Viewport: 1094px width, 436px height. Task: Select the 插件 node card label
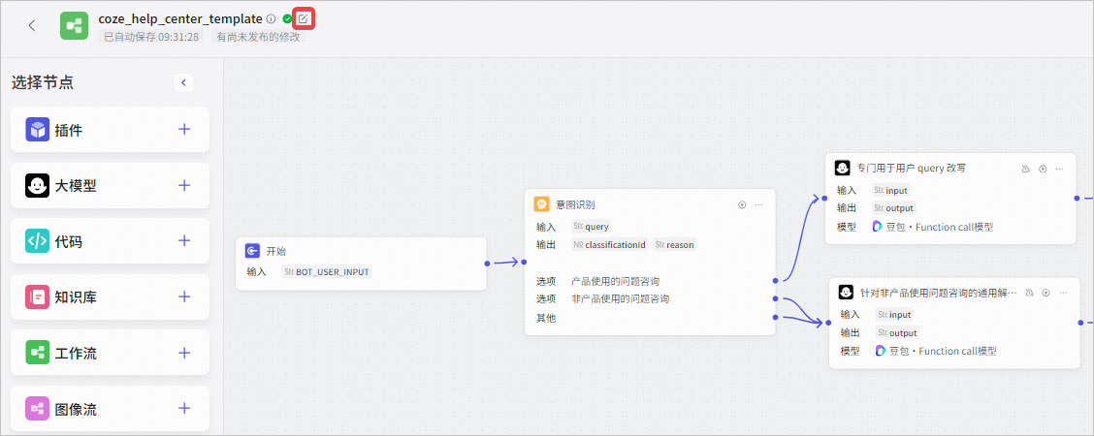pyautogui.click(x=68, y=130)
